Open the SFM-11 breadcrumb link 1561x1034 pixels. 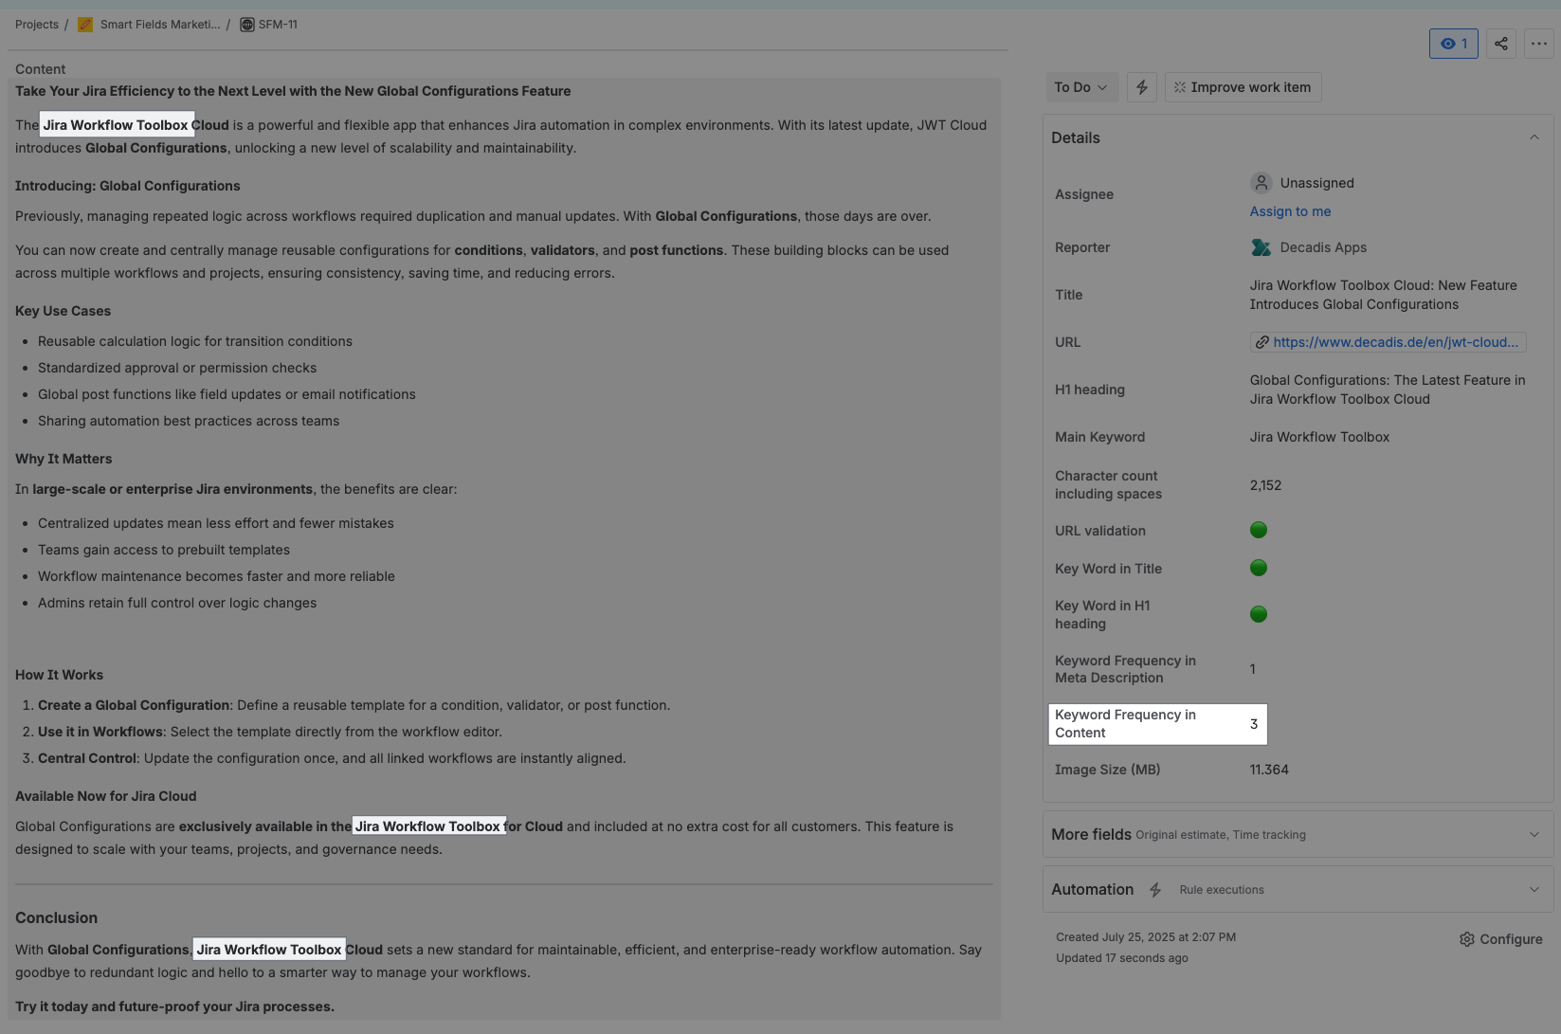pyautogui.click(x=278, y=25)
